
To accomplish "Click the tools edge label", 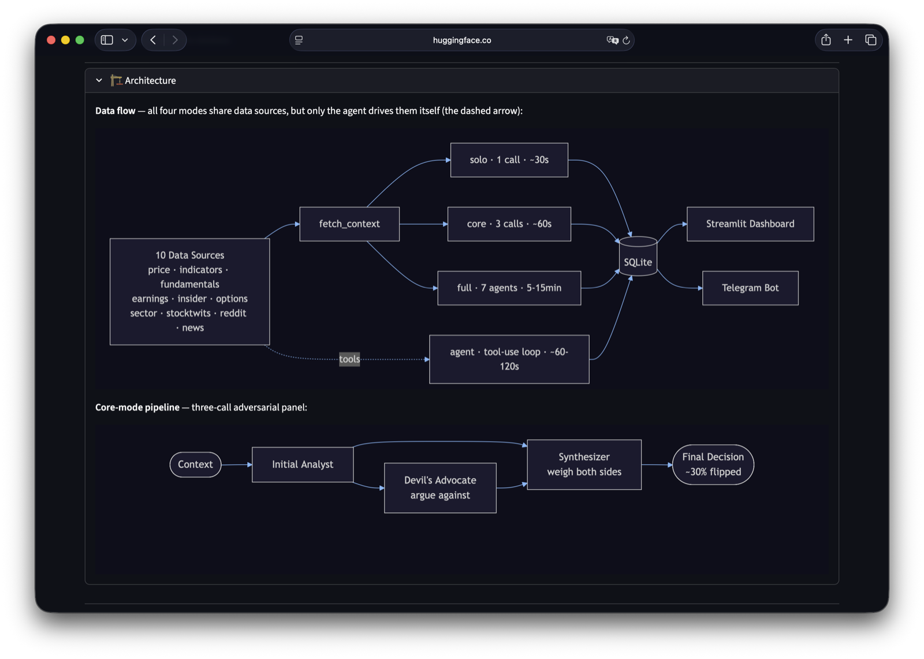I will tap(349, 359).
